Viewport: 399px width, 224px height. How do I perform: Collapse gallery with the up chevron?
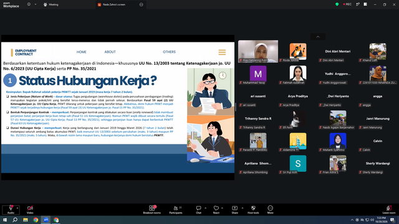click(x=318, y=37)
